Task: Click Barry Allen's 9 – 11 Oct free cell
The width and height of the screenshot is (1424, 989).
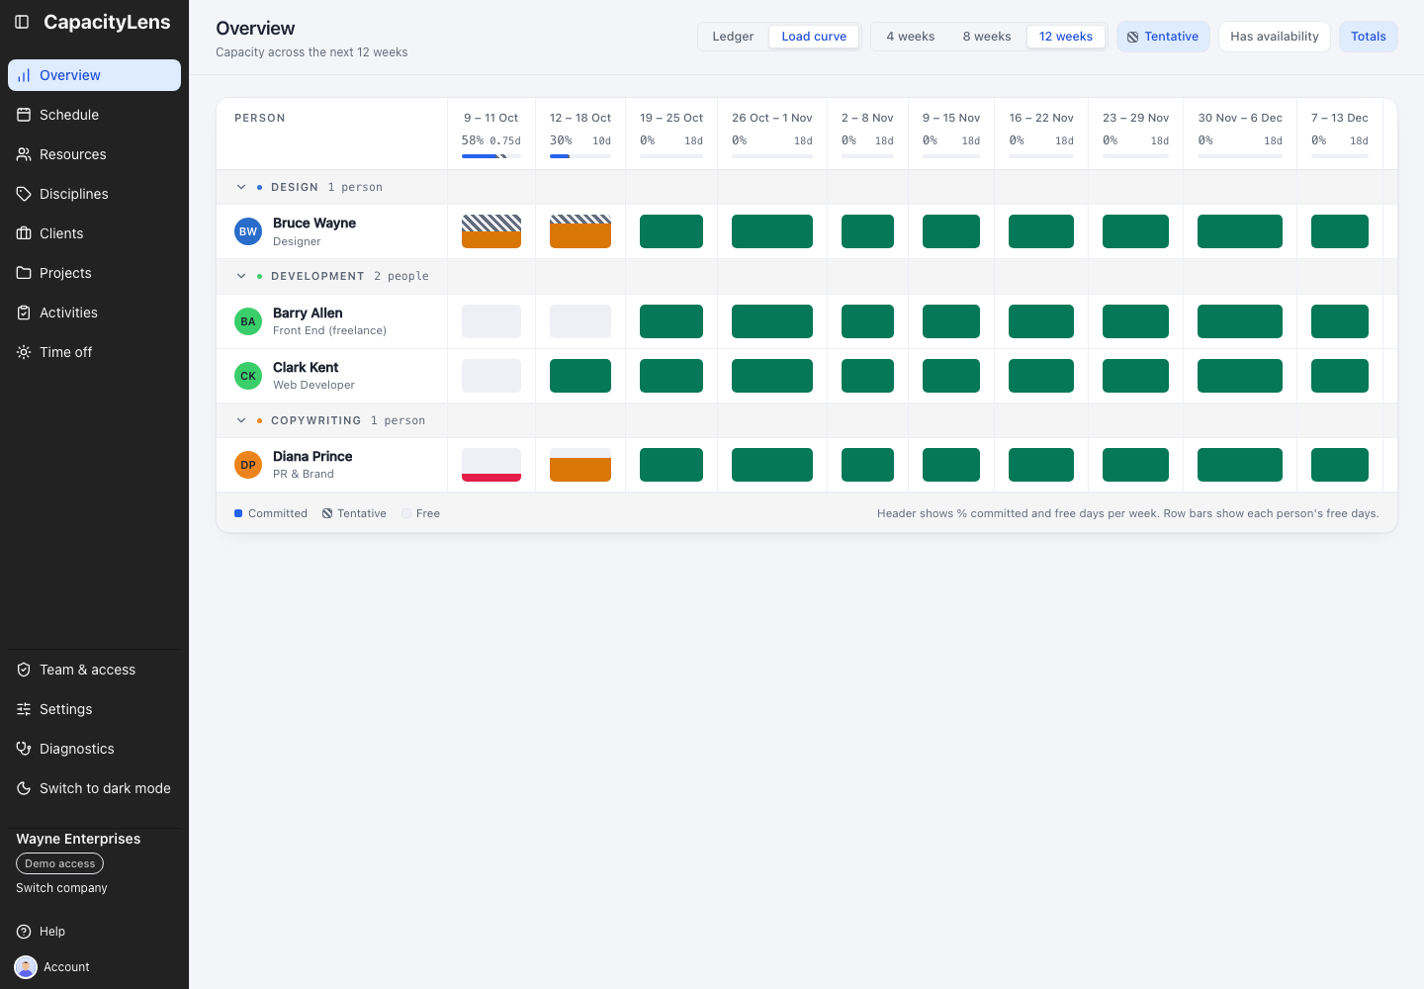Action: 491,321
